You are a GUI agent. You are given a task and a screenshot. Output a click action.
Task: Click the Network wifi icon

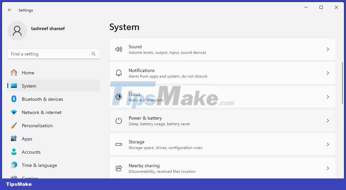point(14,112)
